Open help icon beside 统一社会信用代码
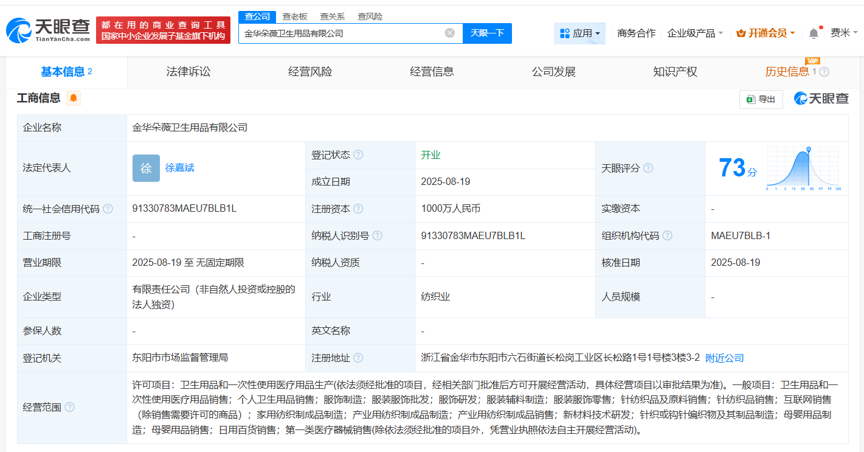This screenshot has height=452, width=864. 106,208
